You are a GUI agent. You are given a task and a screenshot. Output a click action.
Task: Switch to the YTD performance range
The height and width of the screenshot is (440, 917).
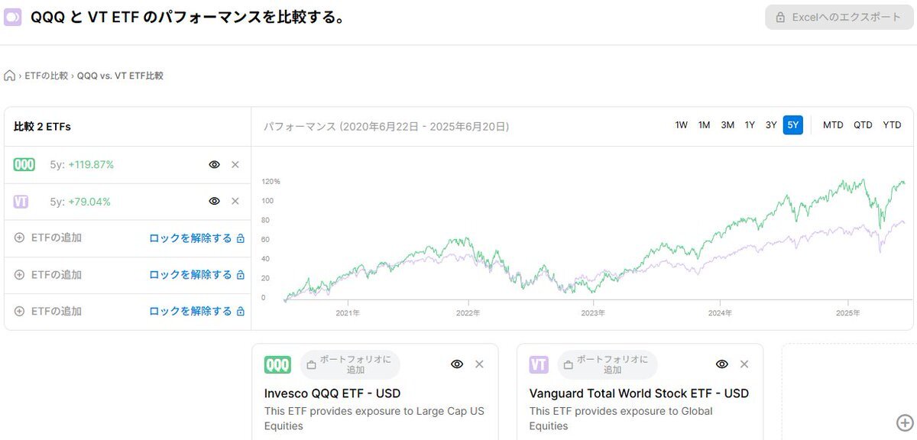[892, 125]
